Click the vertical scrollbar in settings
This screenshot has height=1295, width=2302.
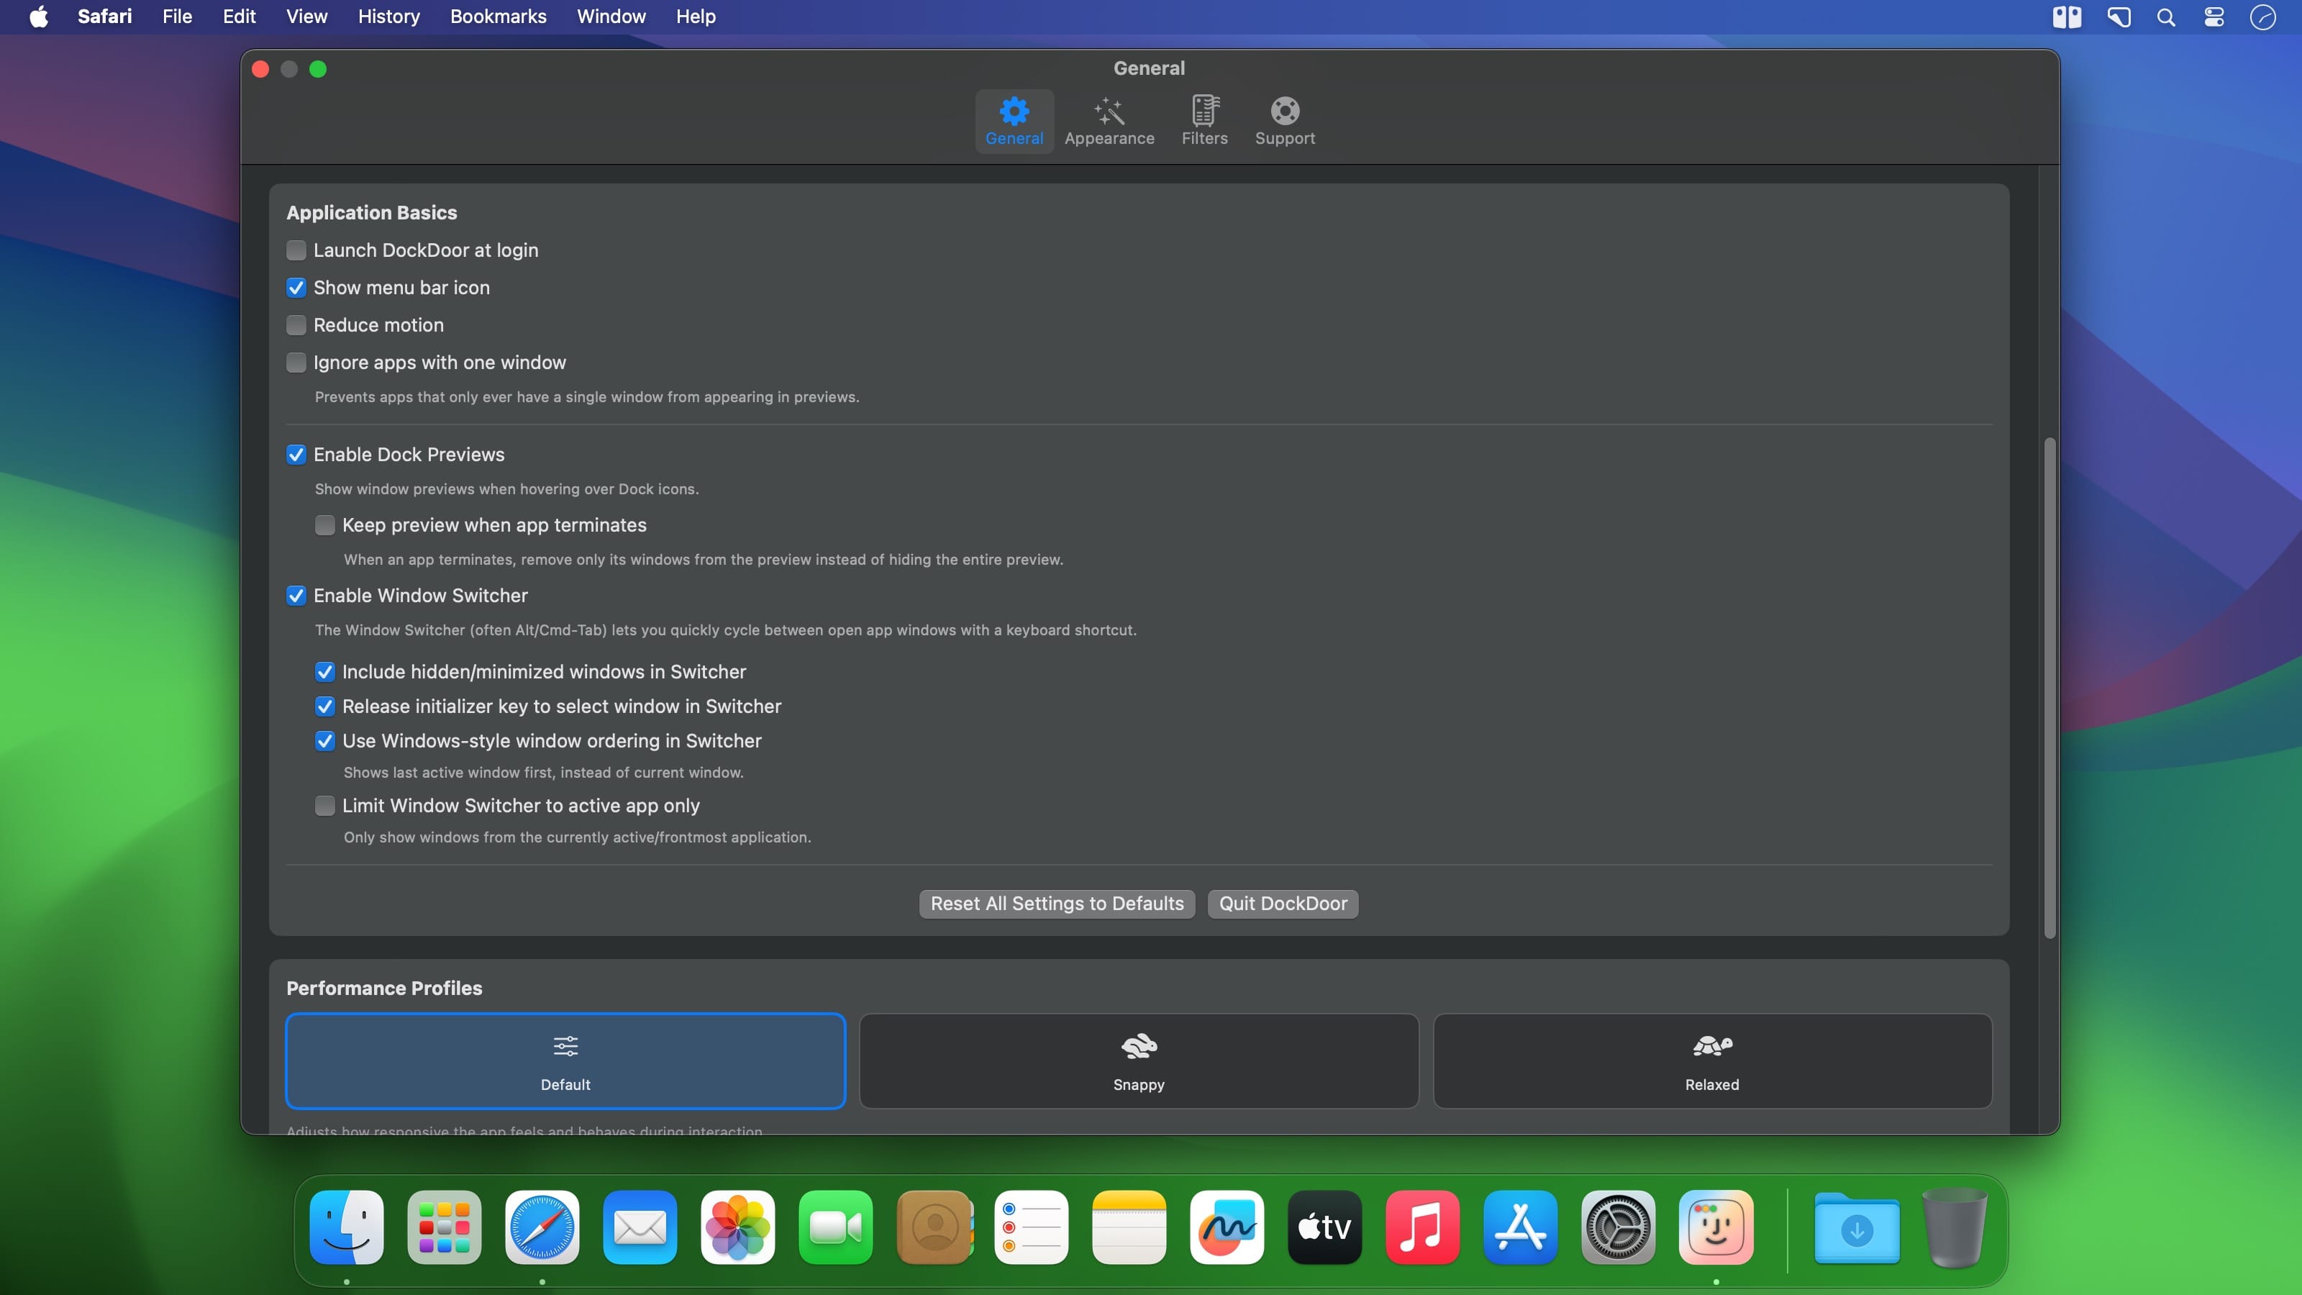[2049, 689]
